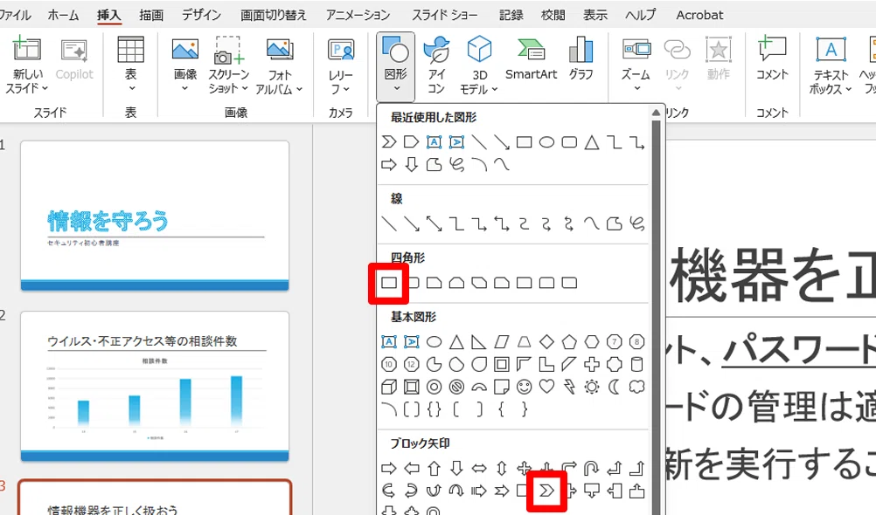Image resolution: width=876 pixels, height=515 pixels.
Task: Choose the double-headed straight arrow in 線
Action: (434, 223)
